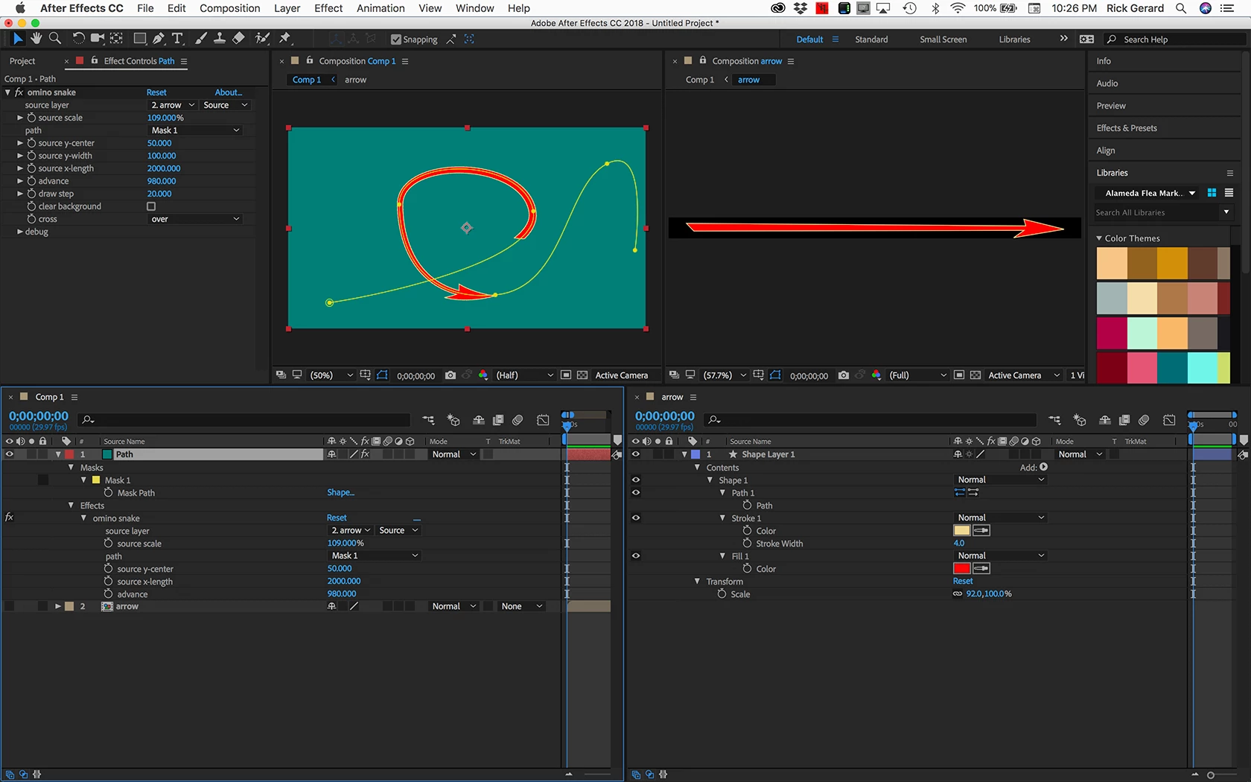Screen dimensions: 1251x782
Task: Open macOS Spotlight search
Action: 1181,8
